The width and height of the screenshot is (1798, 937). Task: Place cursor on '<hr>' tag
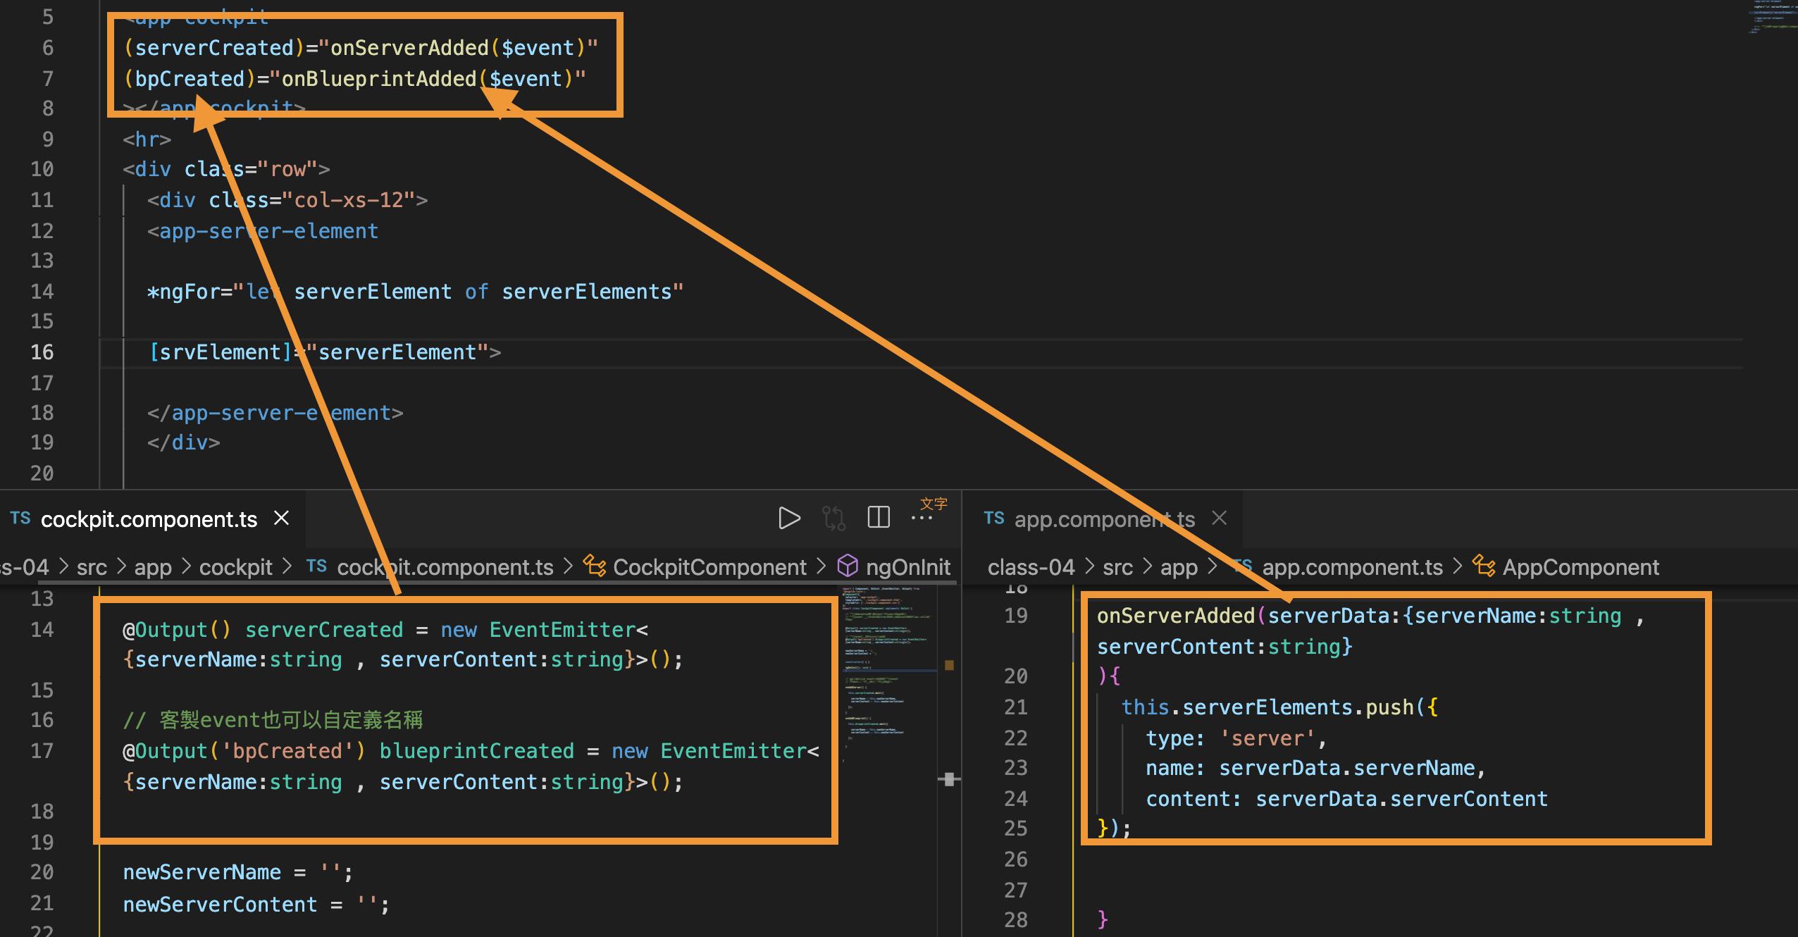147,139
